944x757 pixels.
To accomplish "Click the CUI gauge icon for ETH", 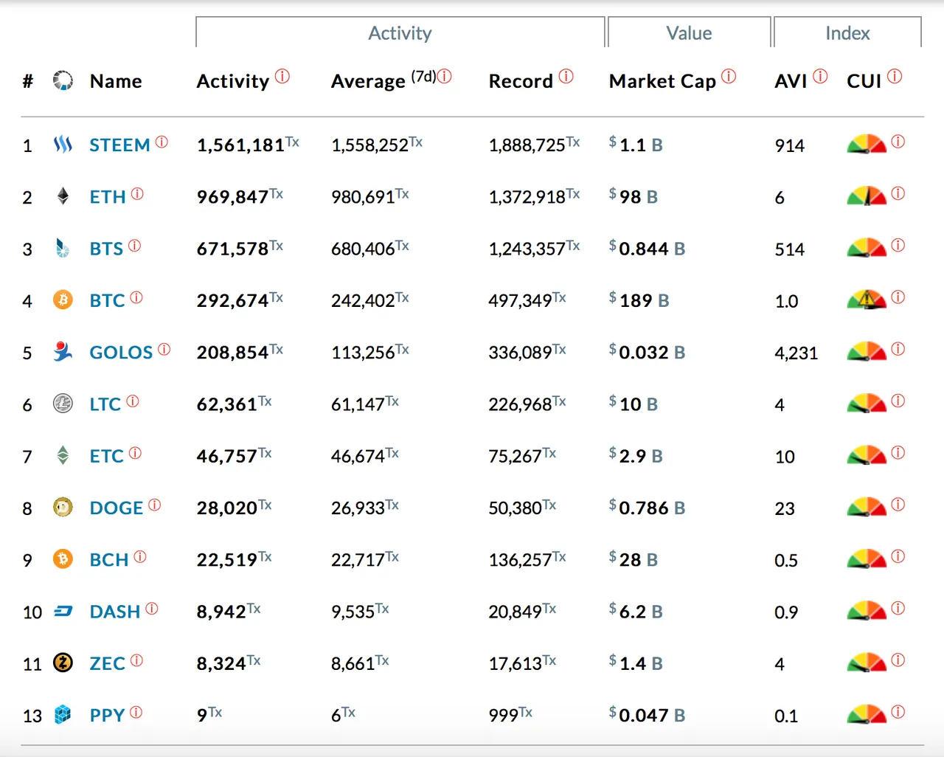I will (x=867, y=196).
